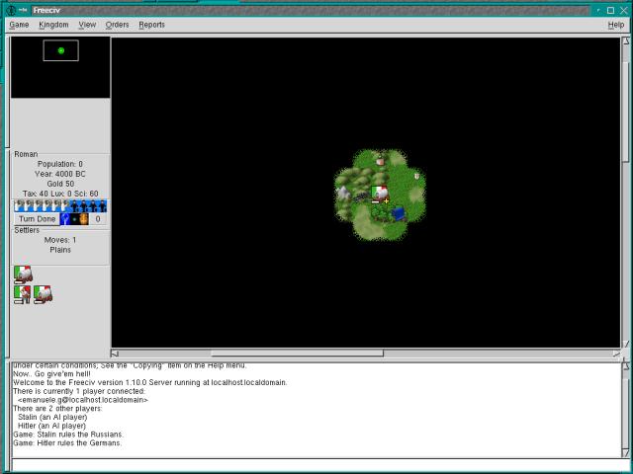The image size is (633, 474).
Task: Click the hut tile at top of island
Action: pos(380,161)
